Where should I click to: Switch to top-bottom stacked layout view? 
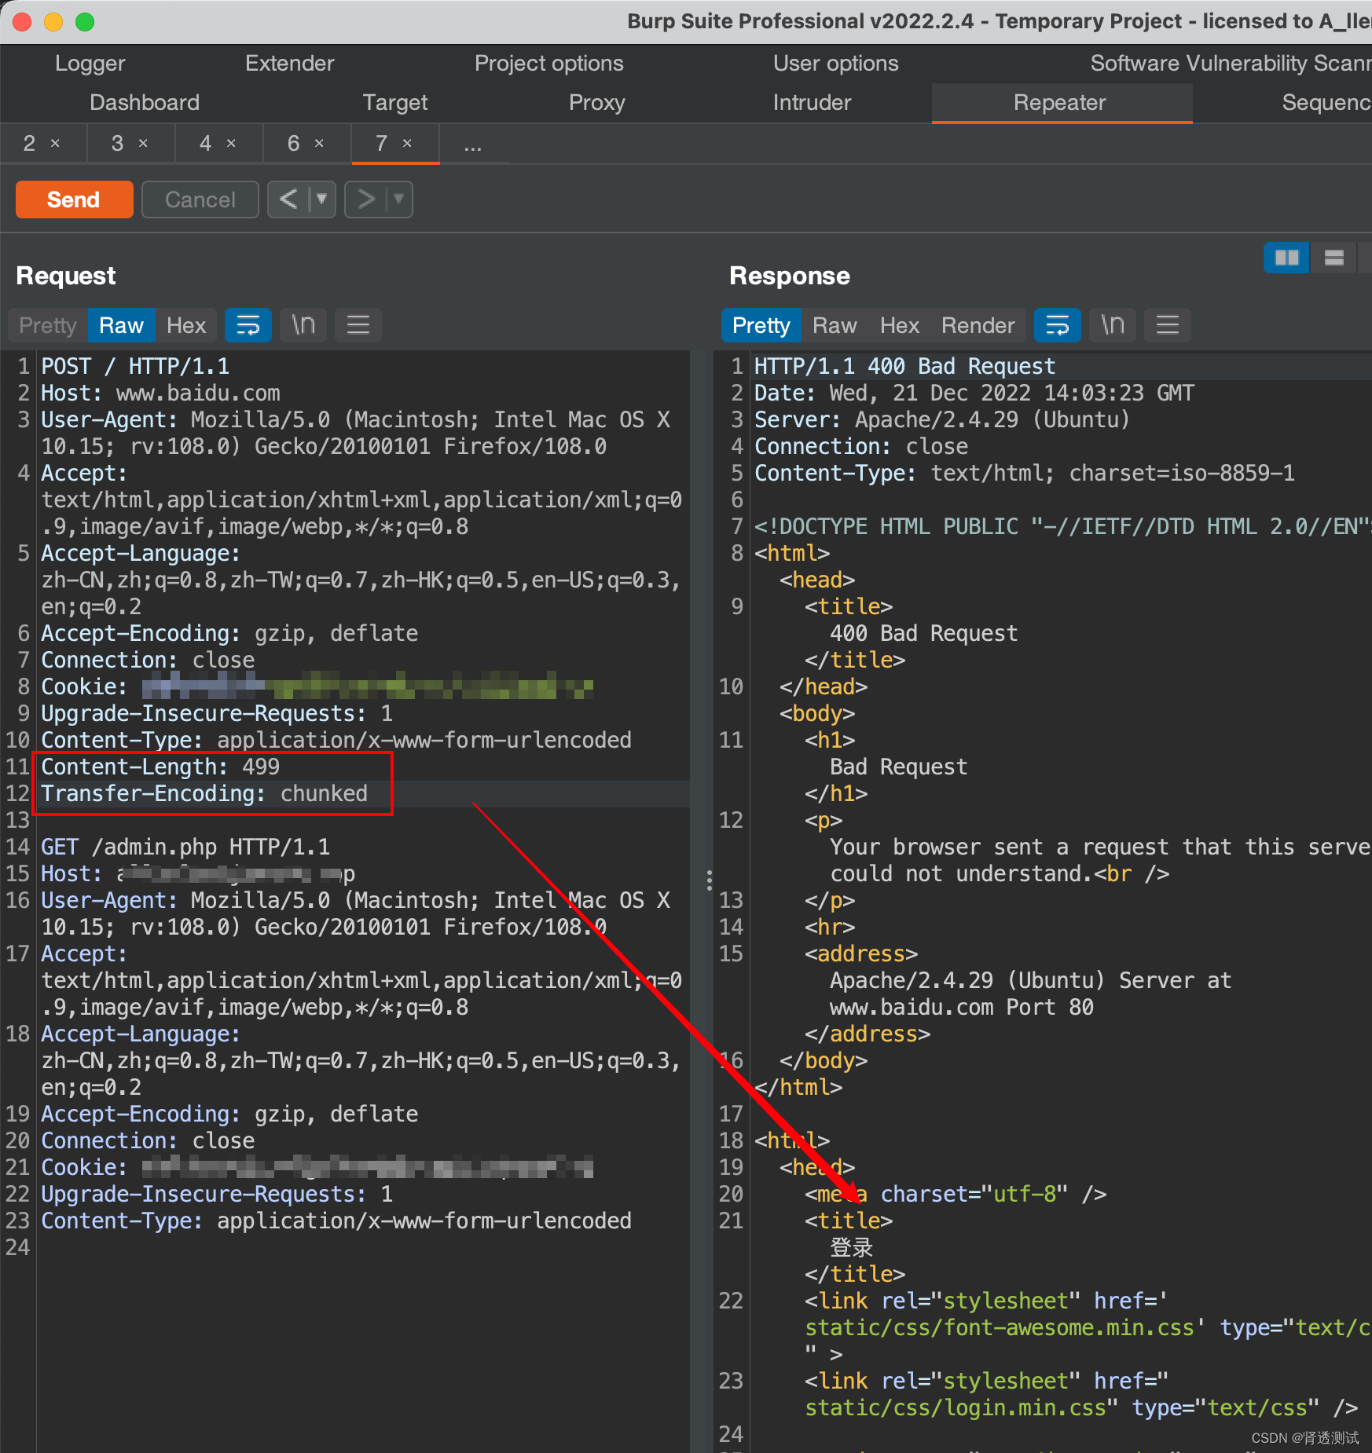pos(1333,258)
